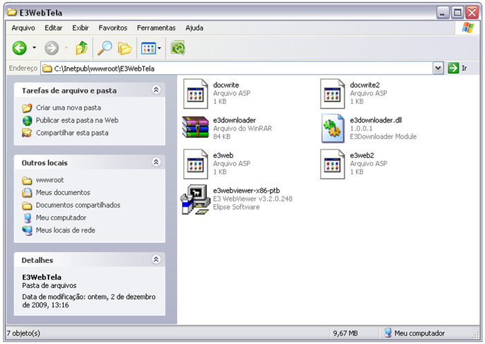Image resolution: width=485 pixels, height=344 pixels.
Task: Collapse the Detalhes panel
Action: (x=156, y=260)
